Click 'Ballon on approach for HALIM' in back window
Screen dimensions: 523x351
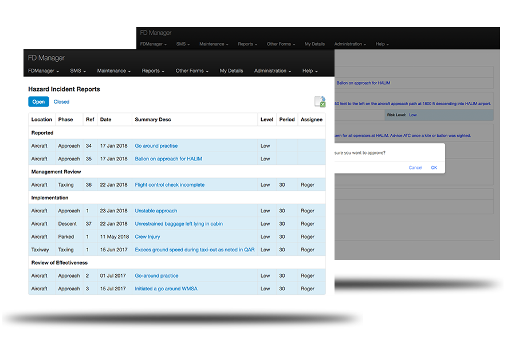[363, 83]
